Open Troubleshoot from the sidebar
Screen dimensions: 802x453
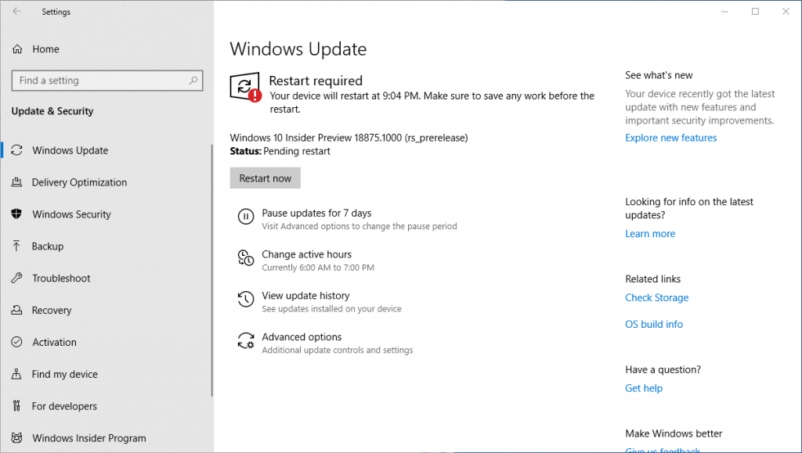point(61,279)
